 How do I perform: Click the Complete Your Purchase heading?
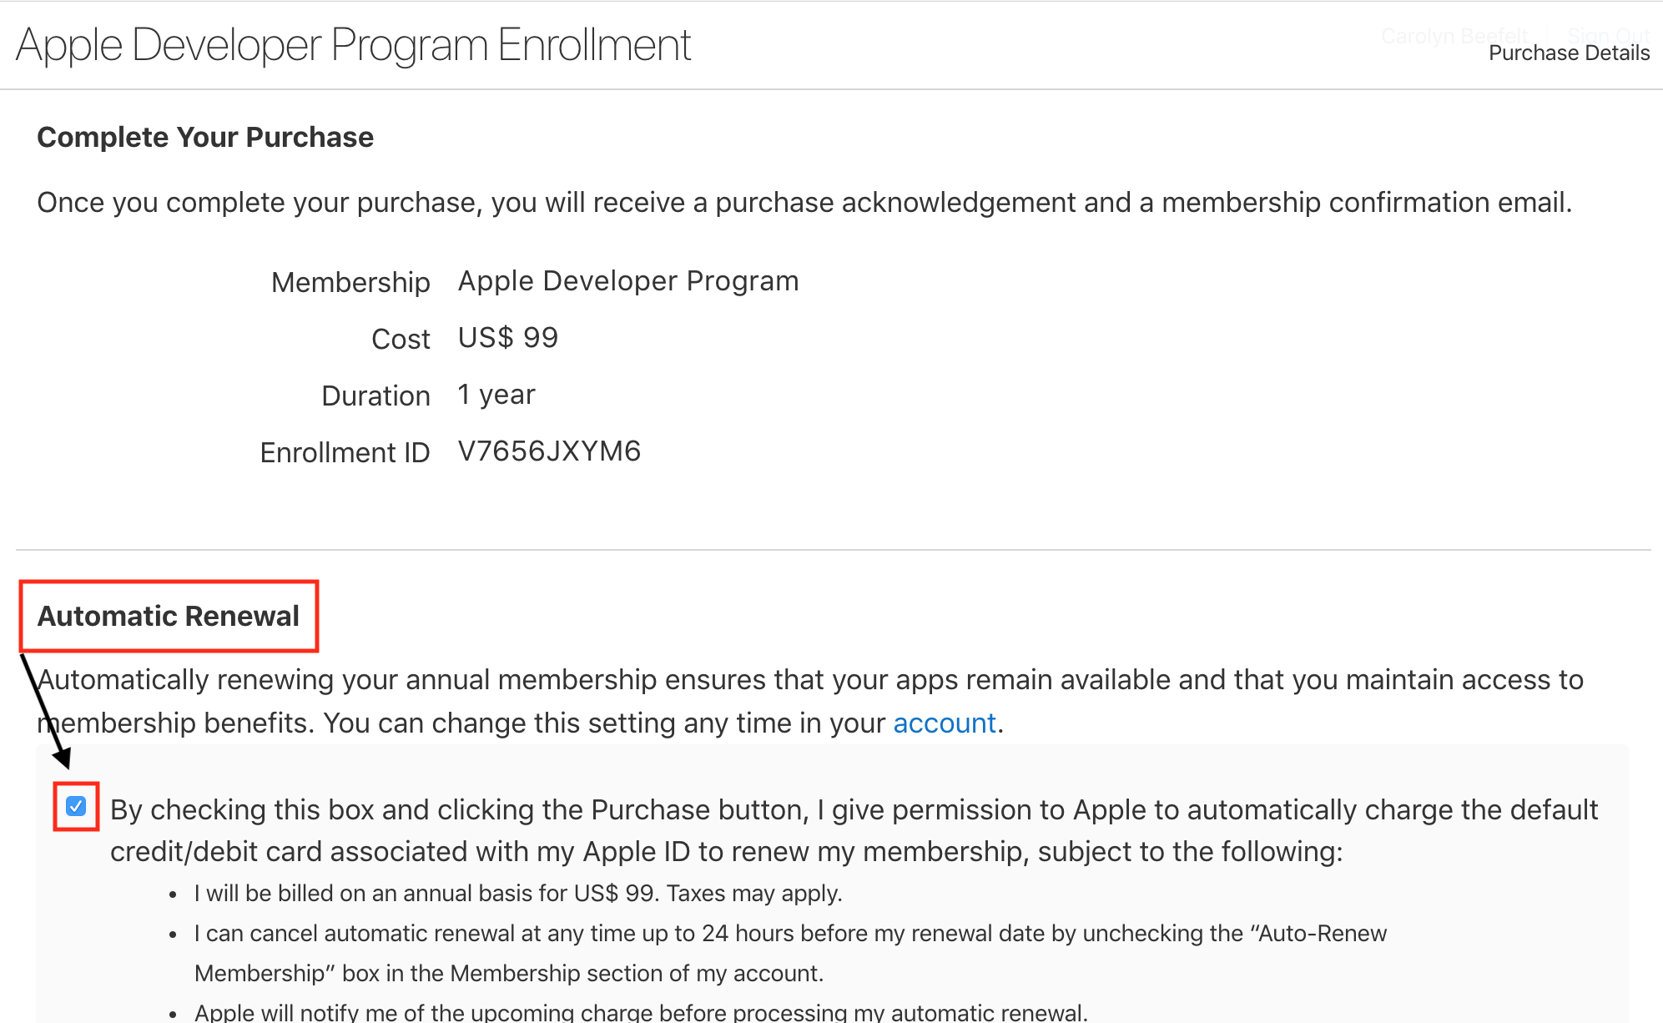[x=205, y=137]
